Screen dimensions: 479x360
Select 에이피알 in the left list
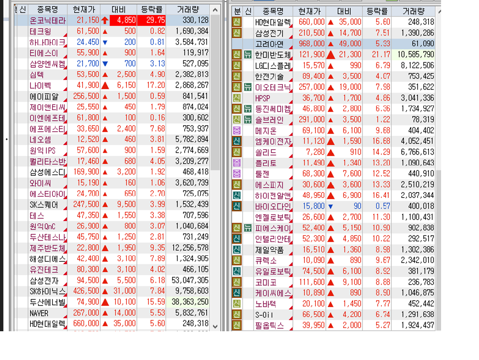[112, 96]
